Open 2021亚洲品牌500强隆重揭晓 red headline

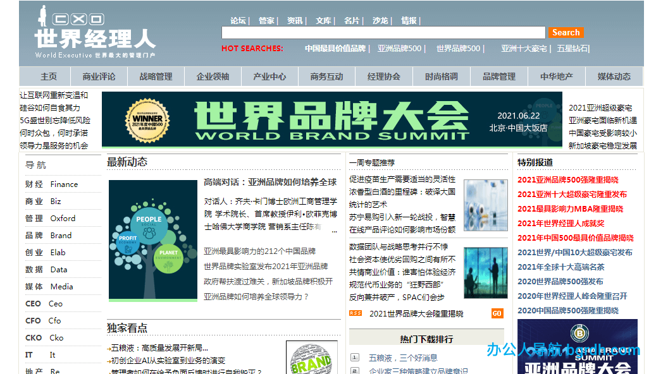(x=567, y=179)
